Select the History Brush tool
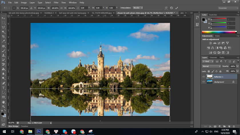This screenshot has width=240, height=135. point(3,60)
